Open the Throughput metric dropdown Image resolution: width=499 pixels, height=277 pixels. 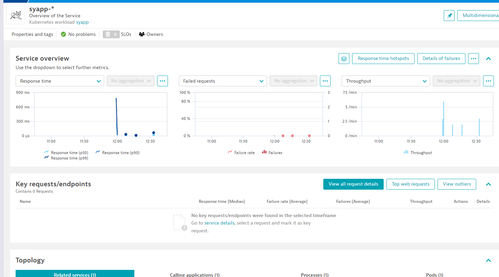tap(386, 81)
